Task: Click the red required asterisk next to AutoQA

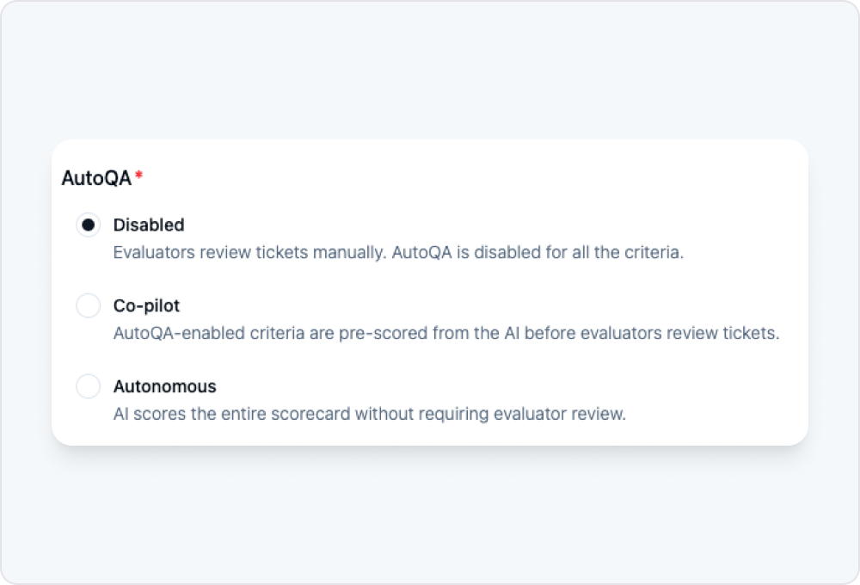Action: click(139, 176)
